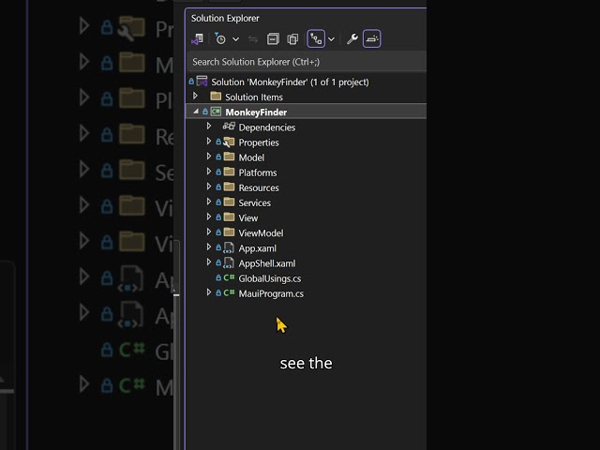The image size is (600, 450).
Task: Expand the Resources folder
Action: click(209, 187)
